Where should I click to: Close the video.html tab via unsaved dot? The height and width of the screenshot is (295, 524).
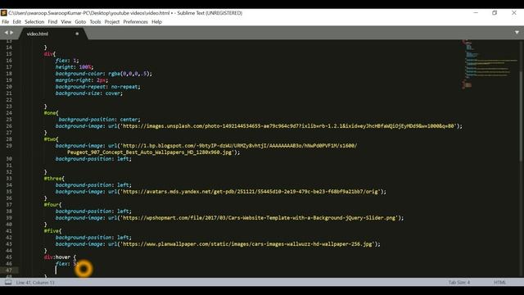point(77,34)
